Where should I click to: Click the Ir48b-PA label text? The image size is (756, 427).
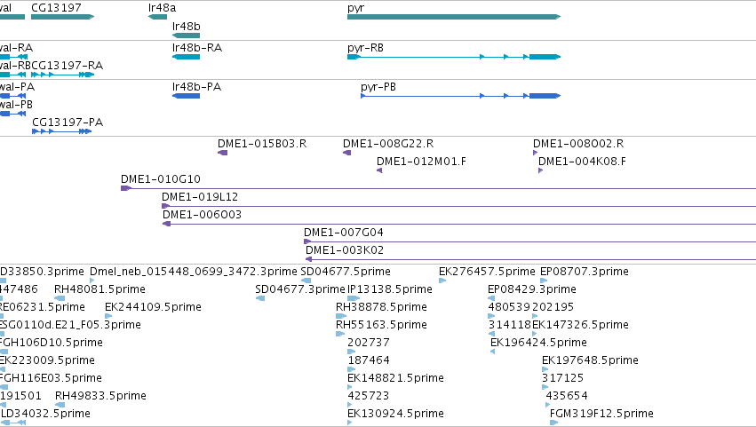(196, 87)
